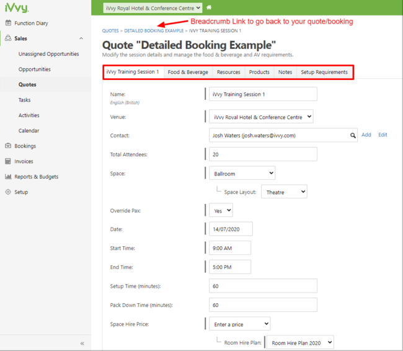Click the Total Attendees field

coord(263,154)
